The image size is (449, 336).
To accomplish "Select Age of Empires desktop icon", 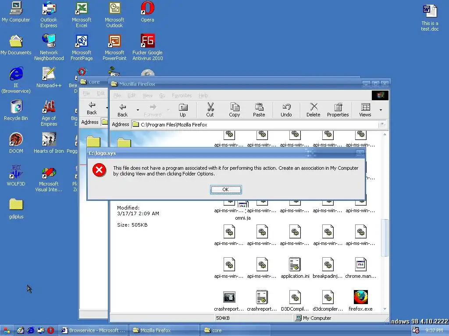I will pos(49,113).
